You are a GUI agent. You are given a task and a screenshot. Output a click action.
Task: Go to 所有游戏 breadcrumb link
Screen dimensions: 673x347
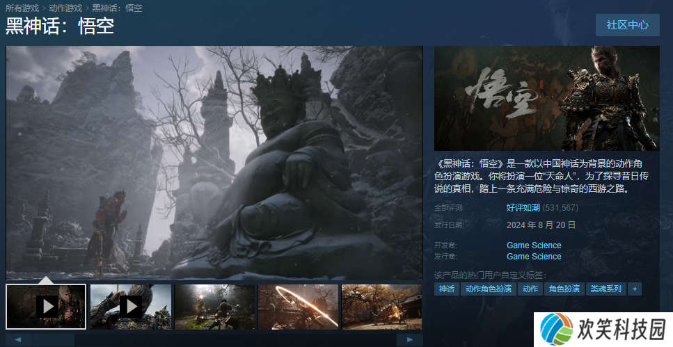(x=22, y=8)
